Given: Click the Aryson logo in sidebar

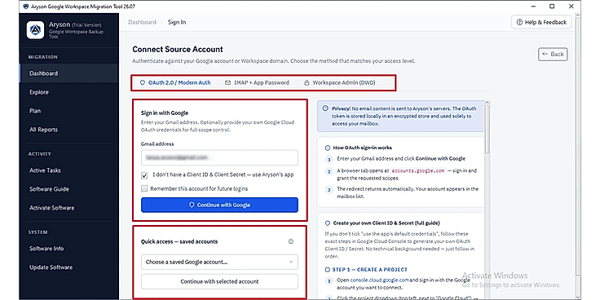Looking at the screenshot, I should (35, 30).
